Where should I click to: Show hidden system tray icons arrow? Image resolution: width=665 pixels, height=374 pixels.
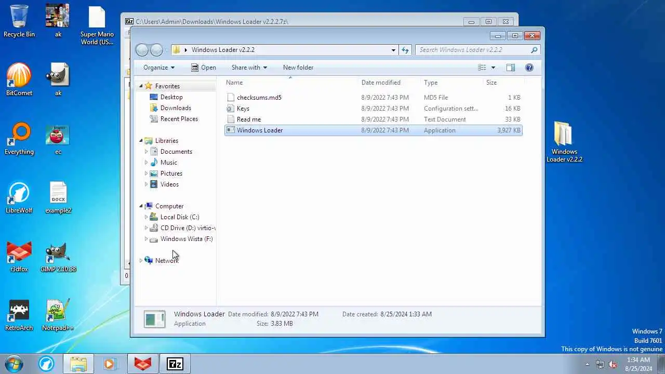point(587,365)
